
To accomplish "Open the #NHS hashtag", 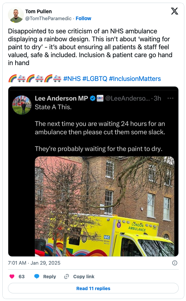I will click(x=72, y=79).
